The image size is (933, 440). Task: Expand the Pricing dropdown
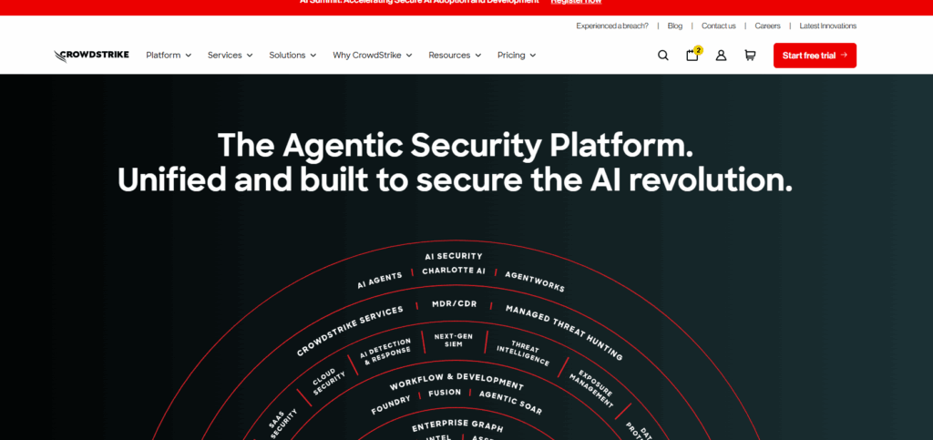coord(516,56)
